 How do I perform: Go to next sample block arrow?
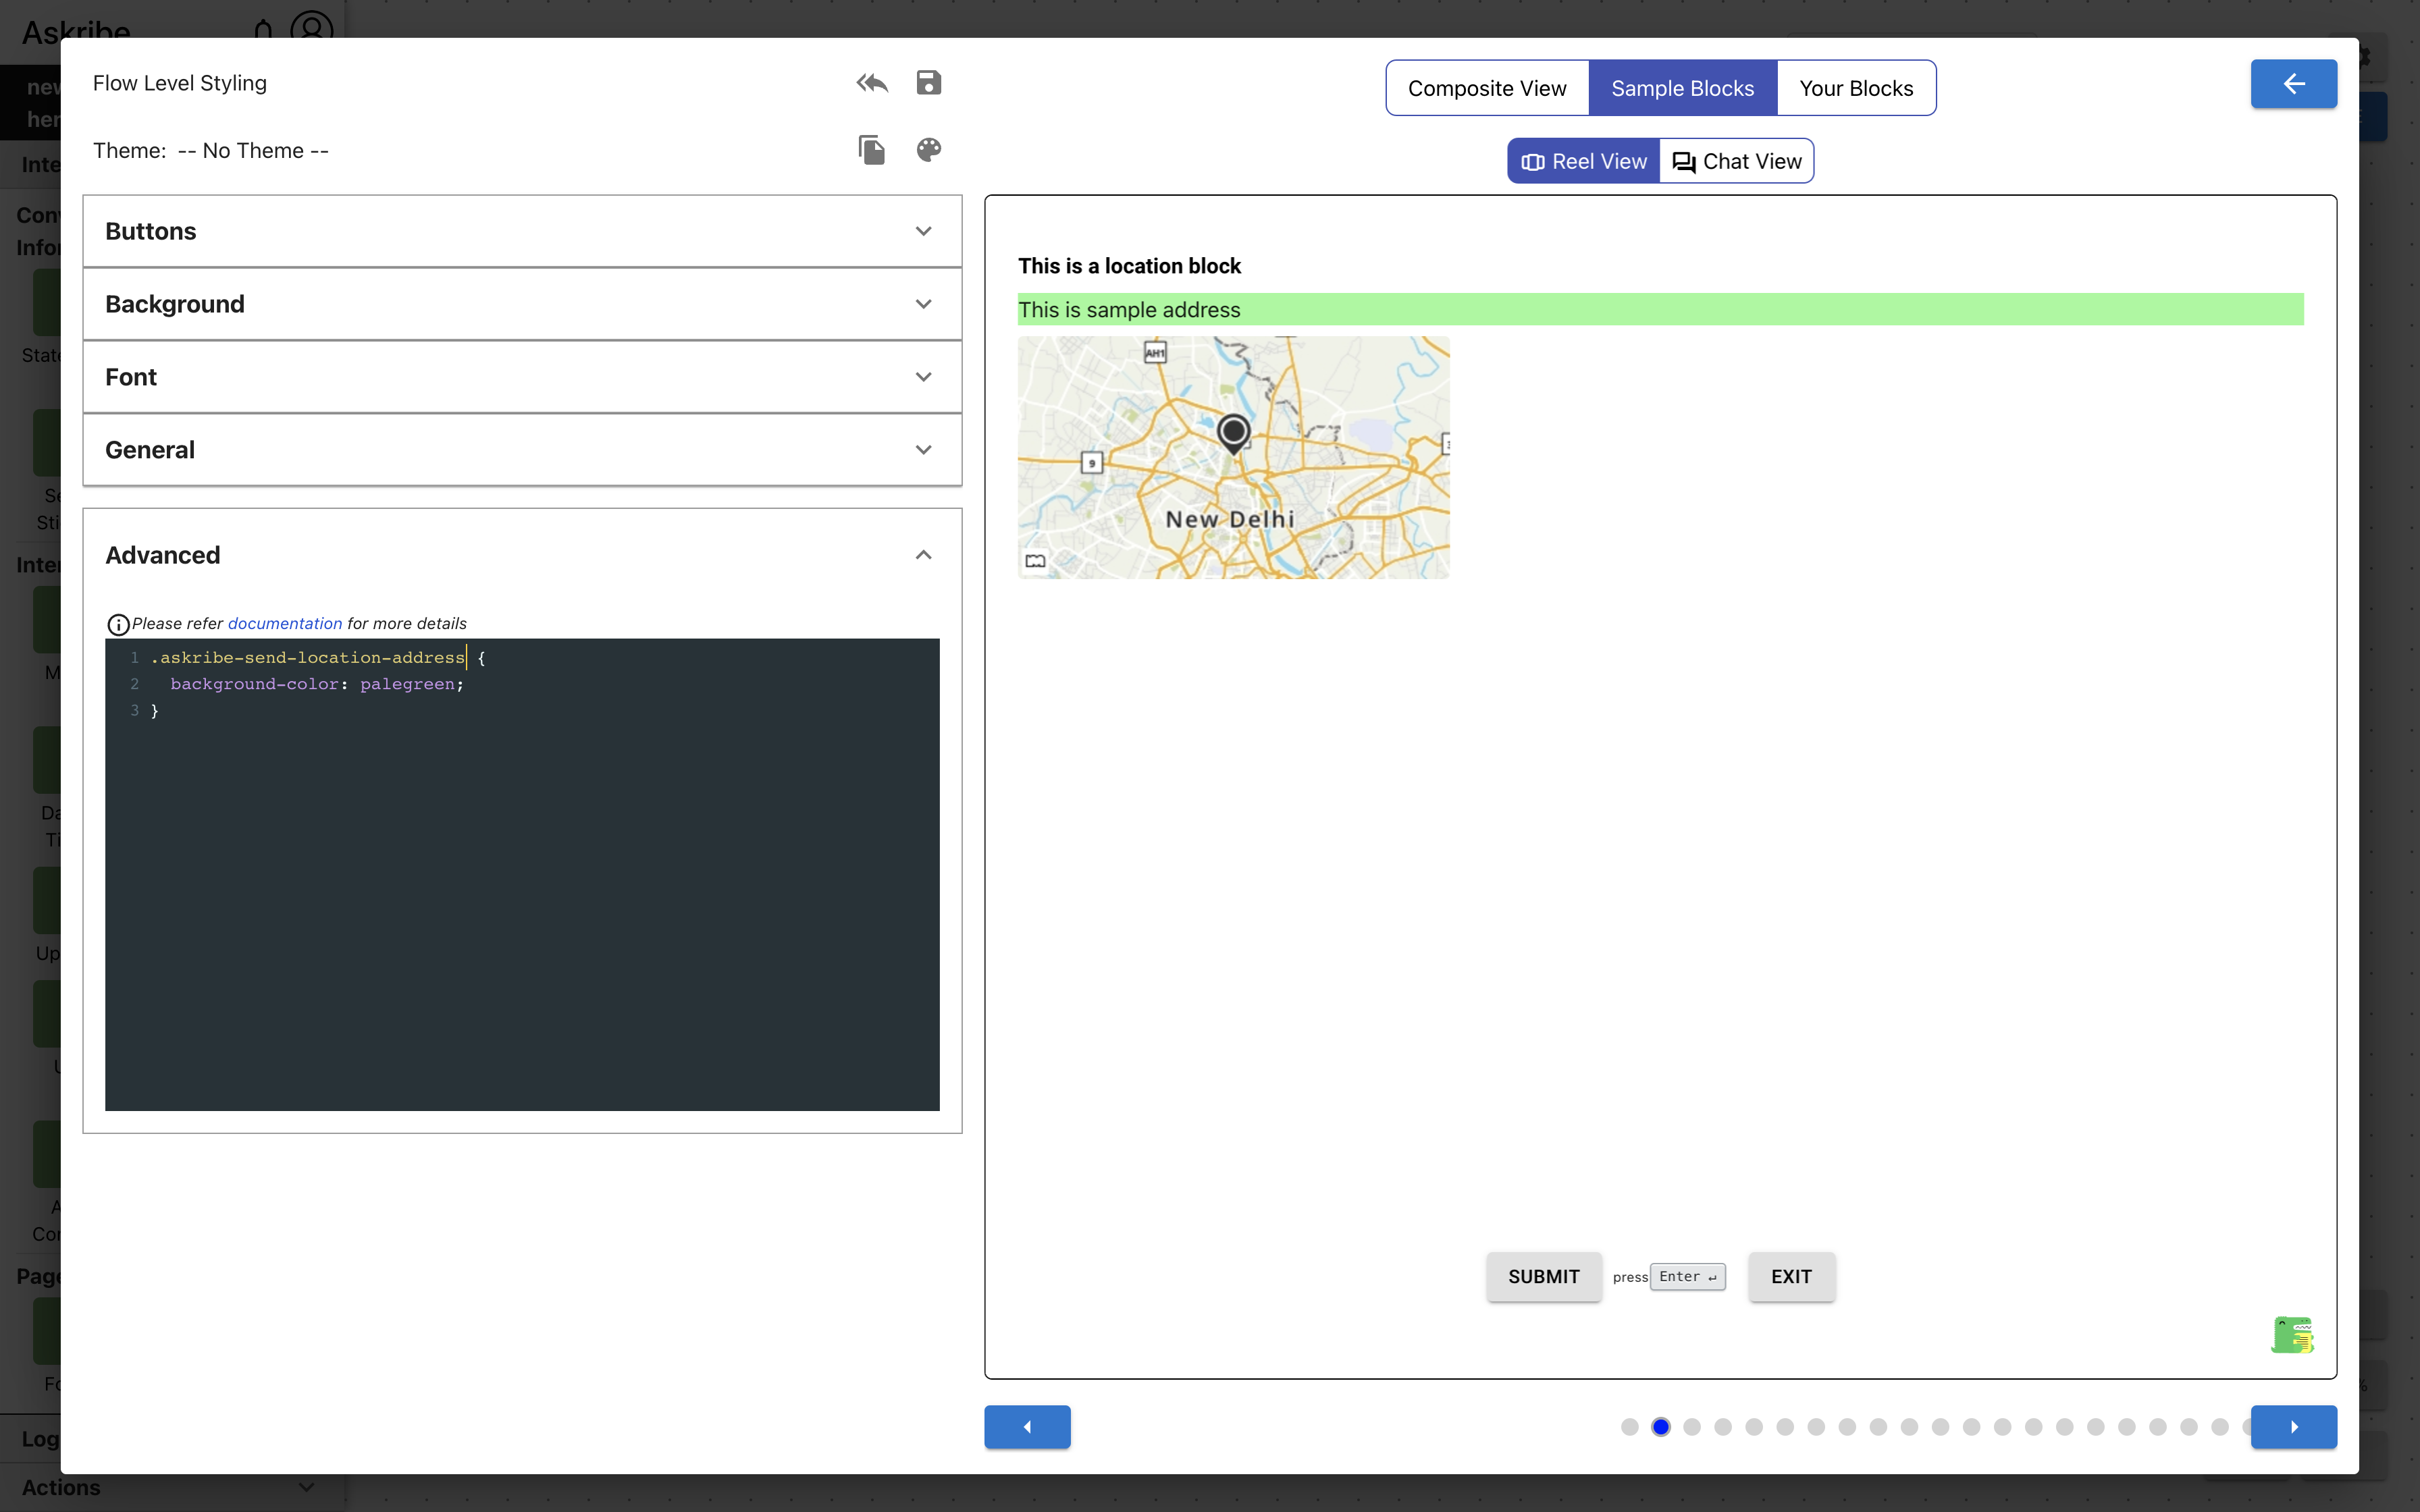(2293, 1427)
